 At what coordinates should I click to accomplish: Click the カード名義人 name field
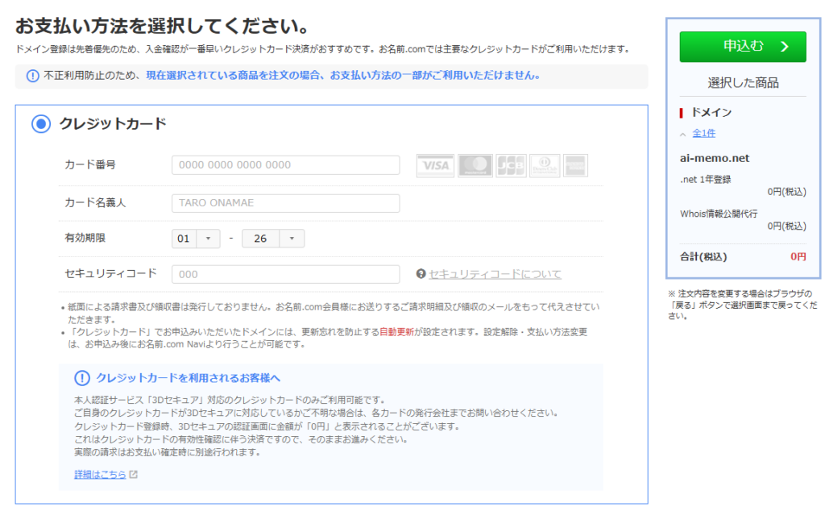(x=285, y=203)
